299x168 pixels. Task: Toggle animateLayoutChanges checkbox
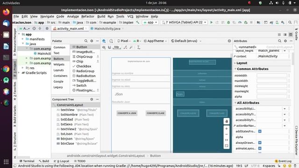click(x=260, y=148)
